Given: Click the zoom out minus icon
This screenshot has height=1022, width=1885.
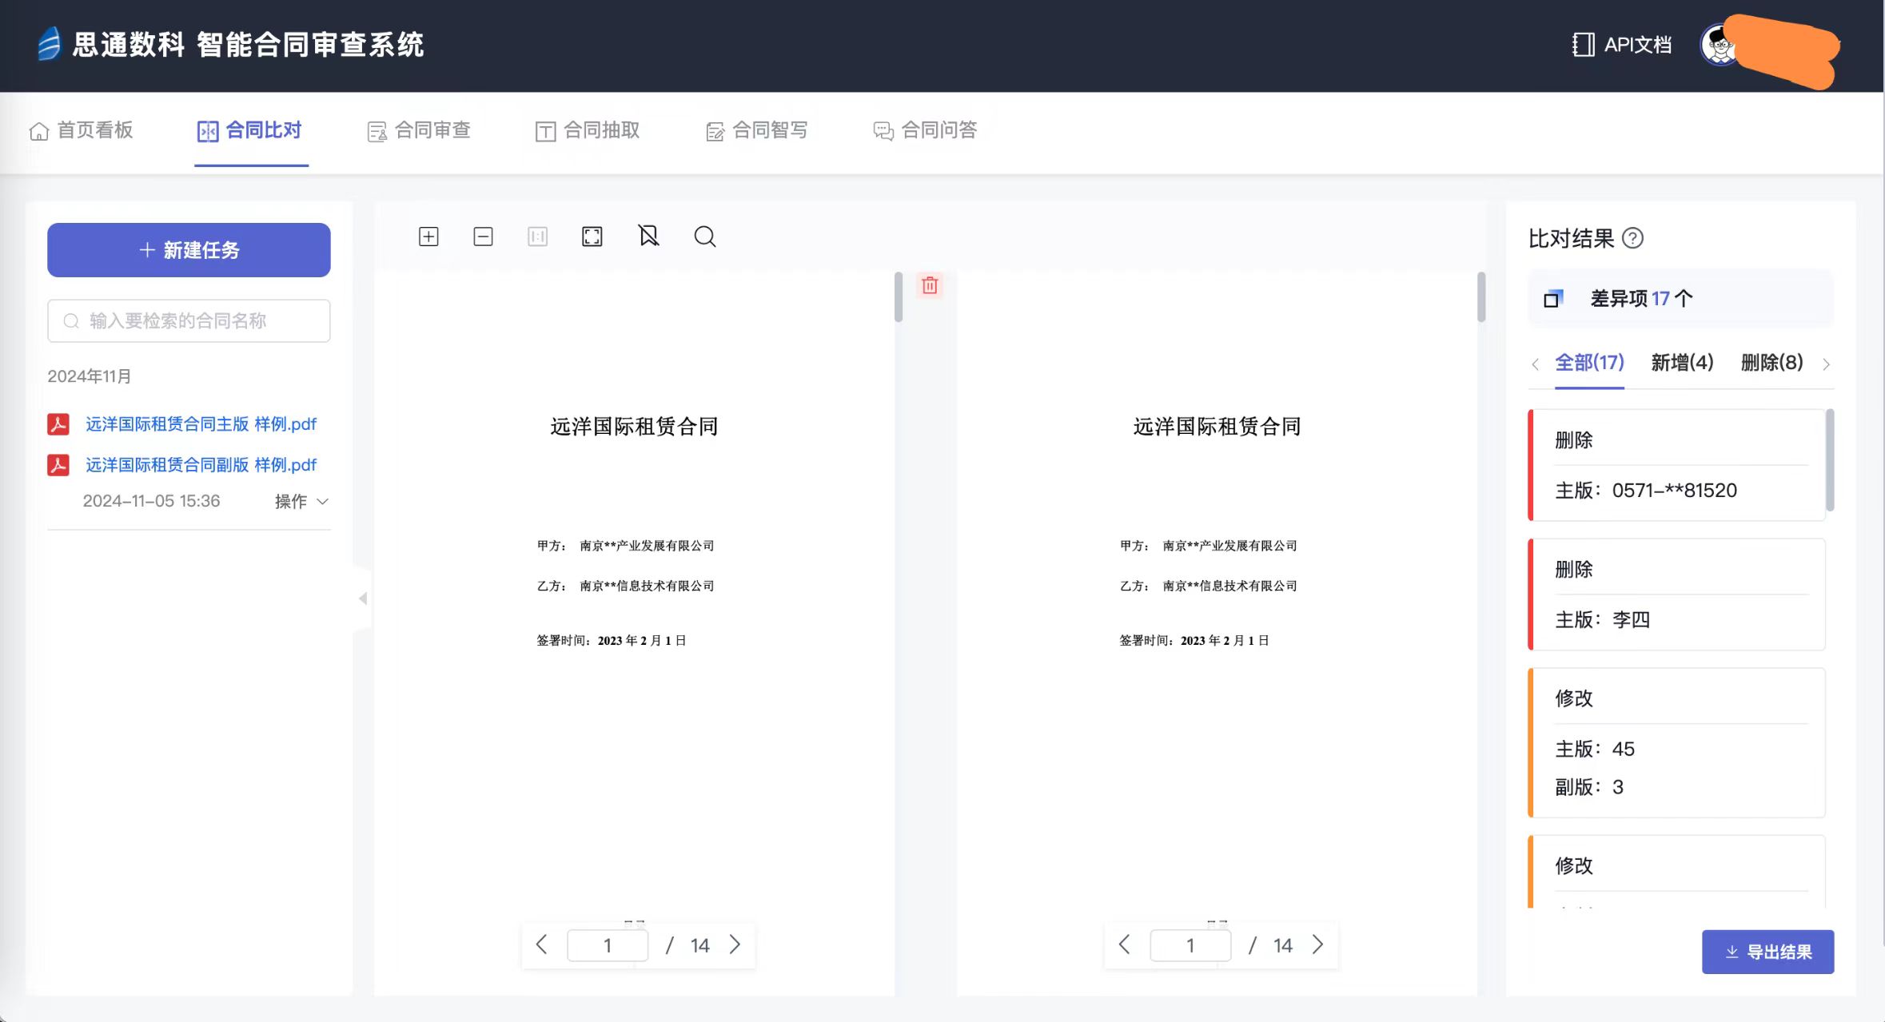Looking at the screenshot, I should tap(483, 237).
